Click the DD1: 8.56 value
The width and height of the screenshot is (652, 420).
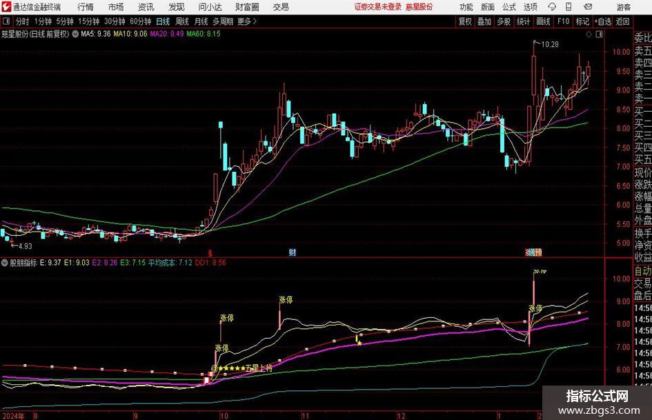coord(210,263)
